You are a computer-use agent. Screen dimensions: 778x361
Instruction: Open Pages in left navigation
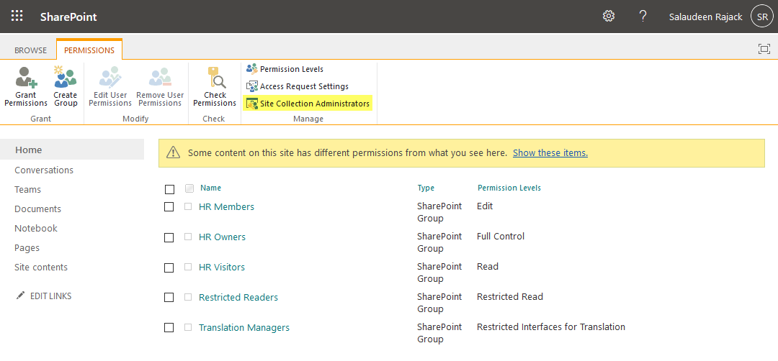click(27, 247)
